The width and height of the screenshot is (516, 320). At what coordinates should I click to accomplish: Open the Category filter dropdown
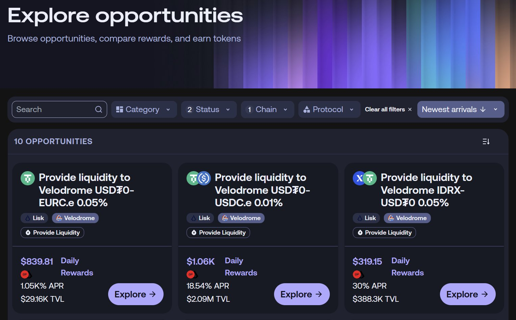click(x=144, y=109)
